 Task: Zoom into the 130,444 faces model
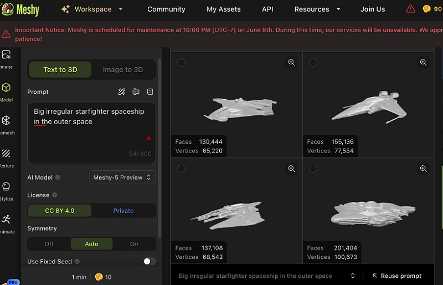(291, 62)
